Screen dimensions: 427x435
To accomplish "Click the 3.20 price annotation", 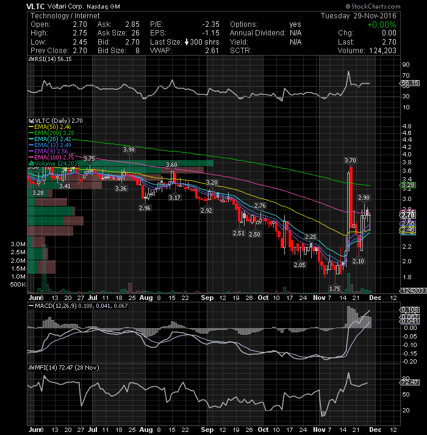I will (x=212, y=183).
